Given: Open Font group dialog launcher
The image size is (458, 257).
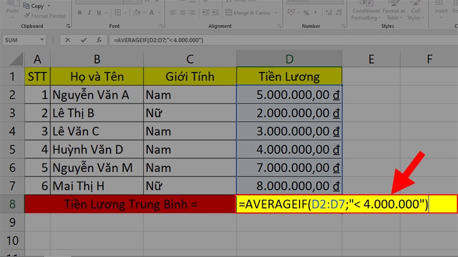Looking at the screenshot, I should tap(161, 26).
